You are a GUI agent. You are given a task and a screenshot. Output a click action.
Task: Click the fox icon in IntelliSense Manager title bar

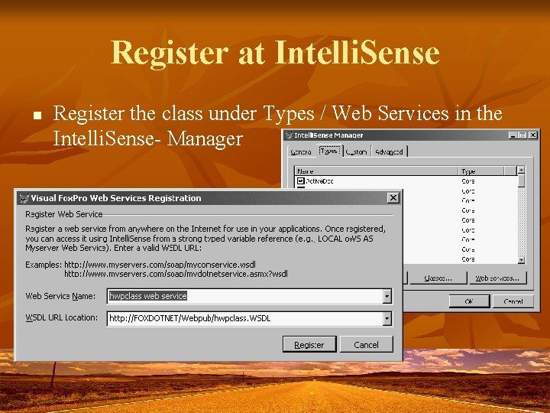pyautogui.click(x=289, y=135)
